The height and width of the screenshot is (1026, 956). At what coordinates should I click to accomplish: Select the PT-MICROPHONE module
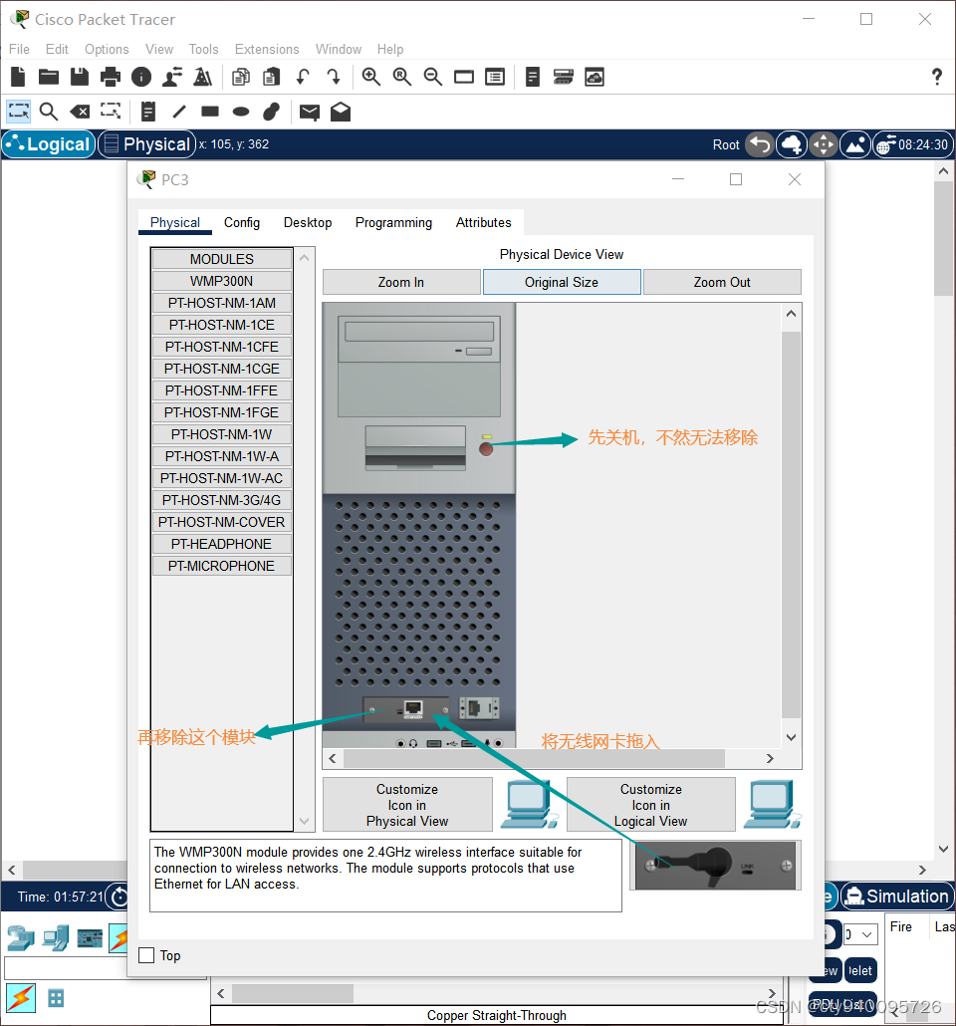click(221, 566)
